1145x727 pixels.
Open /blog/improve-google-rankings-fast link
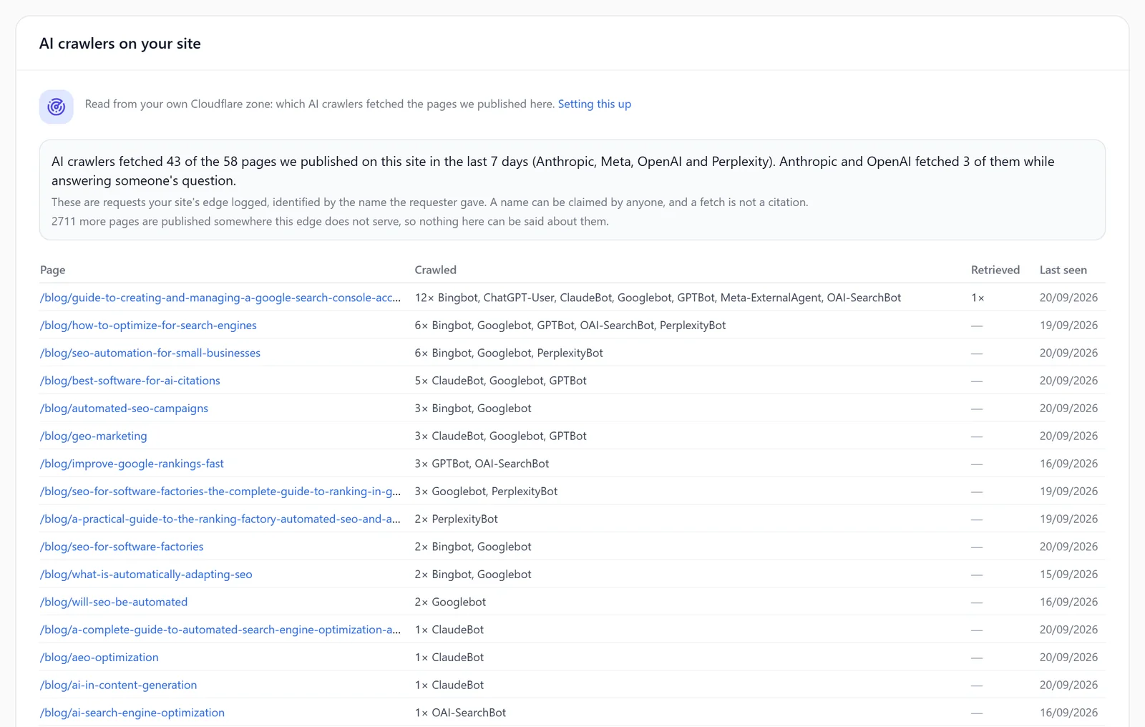point(132,464)
